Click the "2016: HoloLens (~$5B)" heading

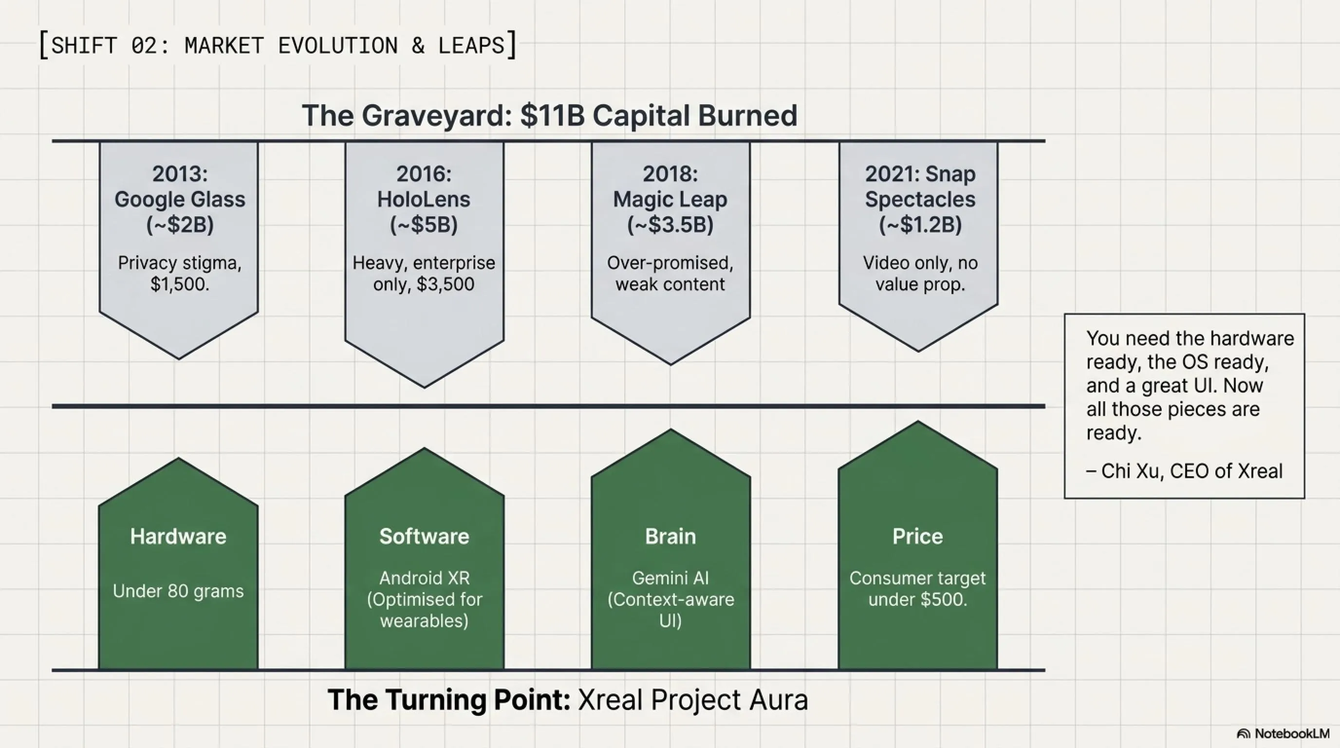click(424, 199)
